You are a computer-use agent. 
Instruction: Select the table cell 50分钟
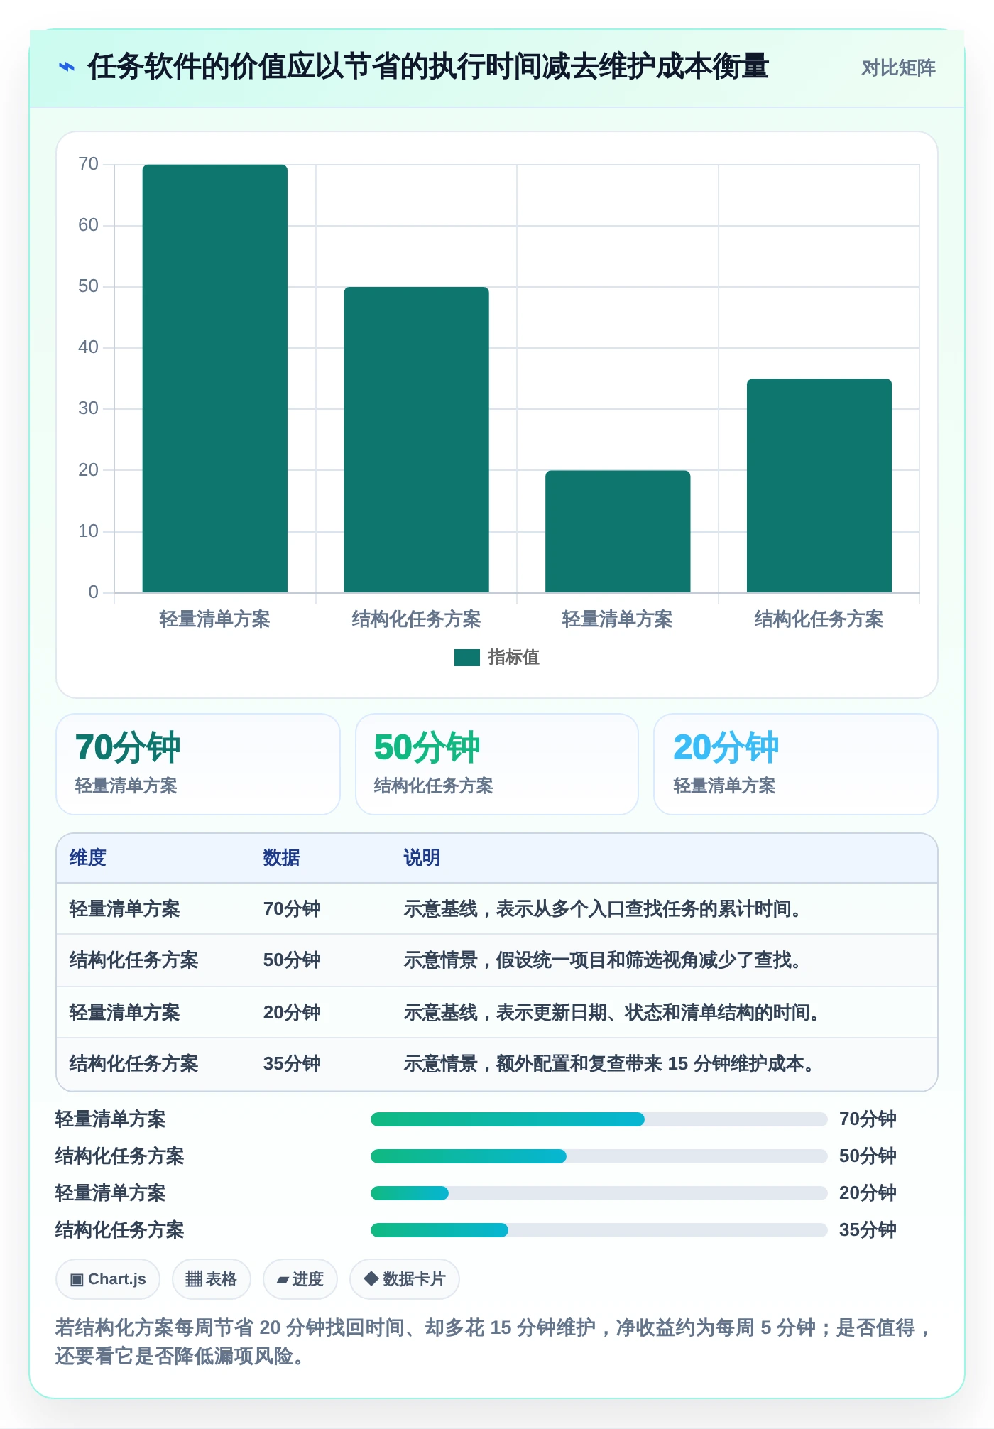(x=292, y=960)
